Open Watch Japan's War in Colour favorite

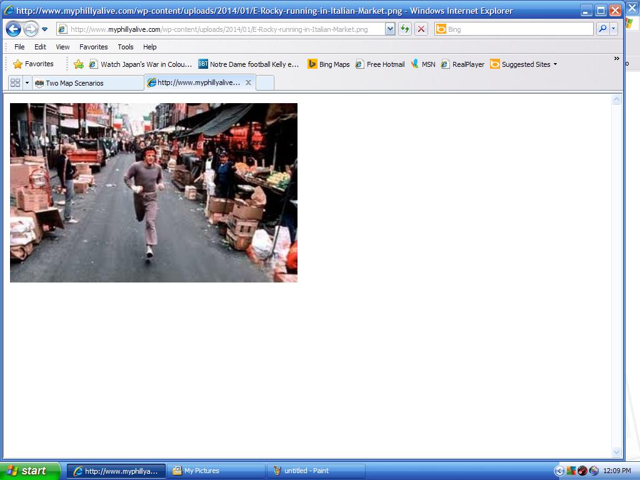click(141, 64)
